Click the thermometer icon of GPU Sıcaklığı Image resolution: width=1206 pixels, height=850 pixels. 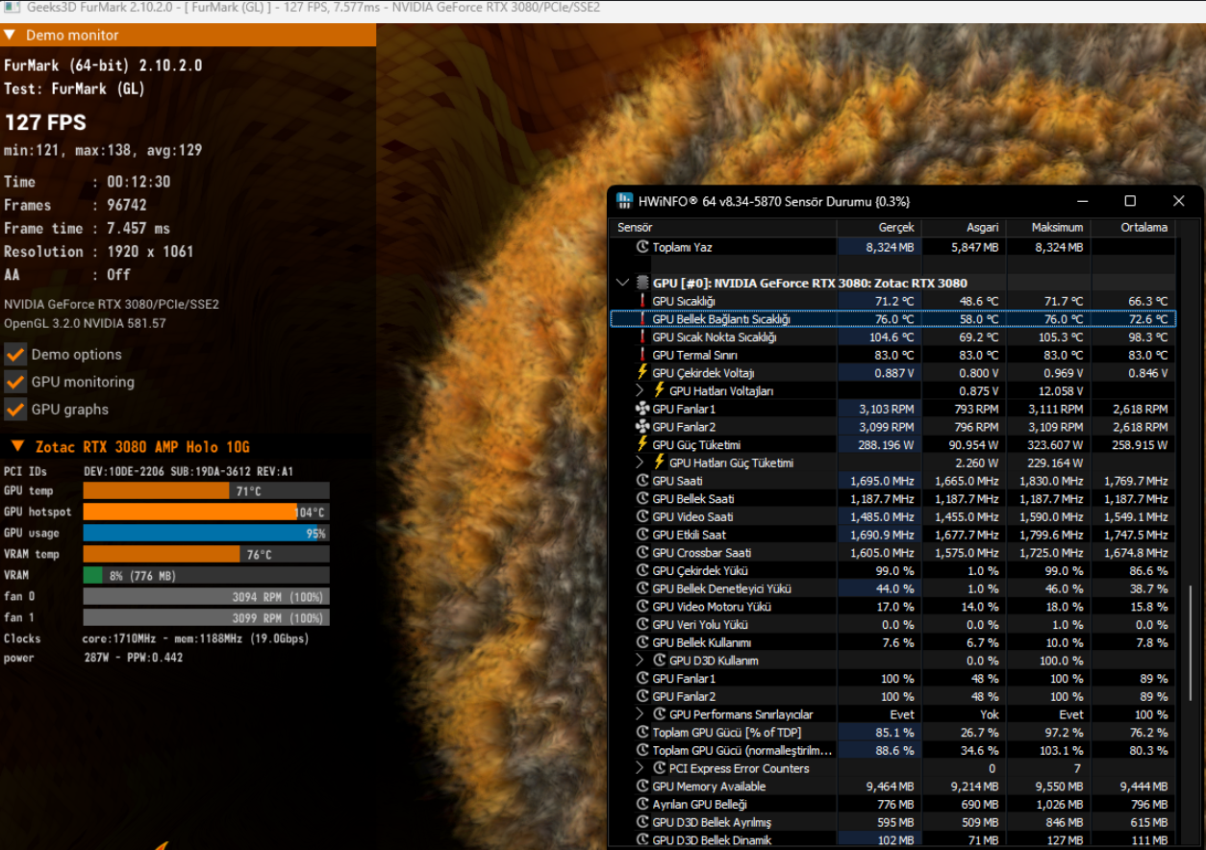point(642,301)
